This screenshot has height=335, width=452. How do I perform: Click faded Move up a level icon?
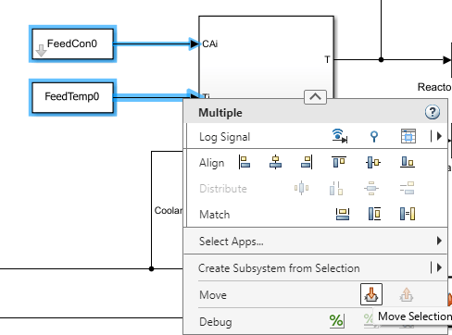(x=407, y=294)
